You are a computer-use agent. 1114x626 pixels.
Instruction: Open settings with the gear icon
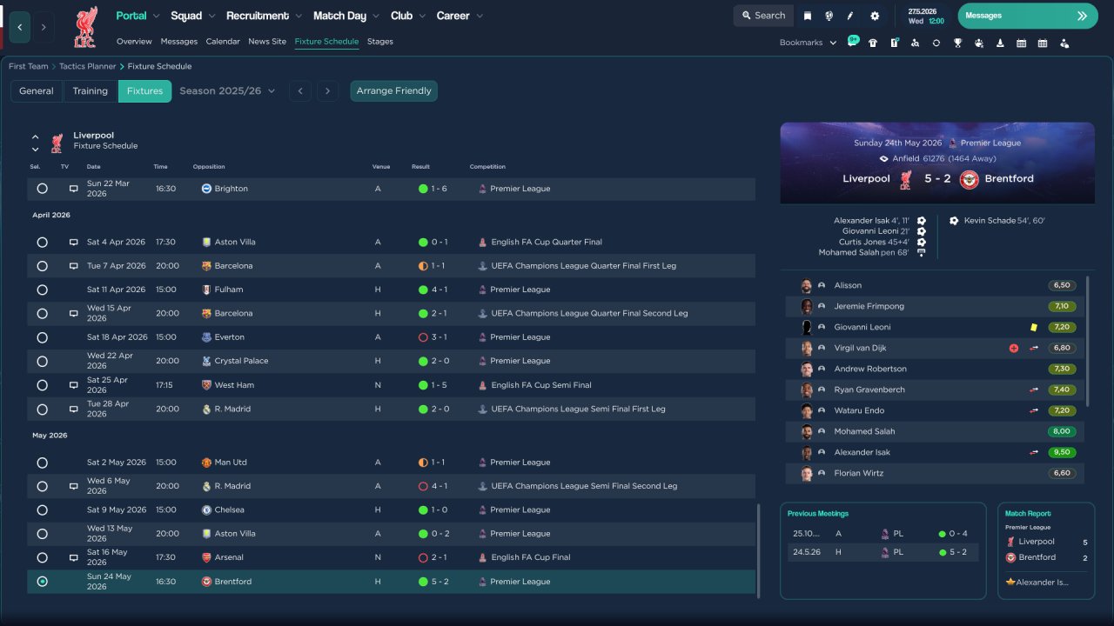875,16
